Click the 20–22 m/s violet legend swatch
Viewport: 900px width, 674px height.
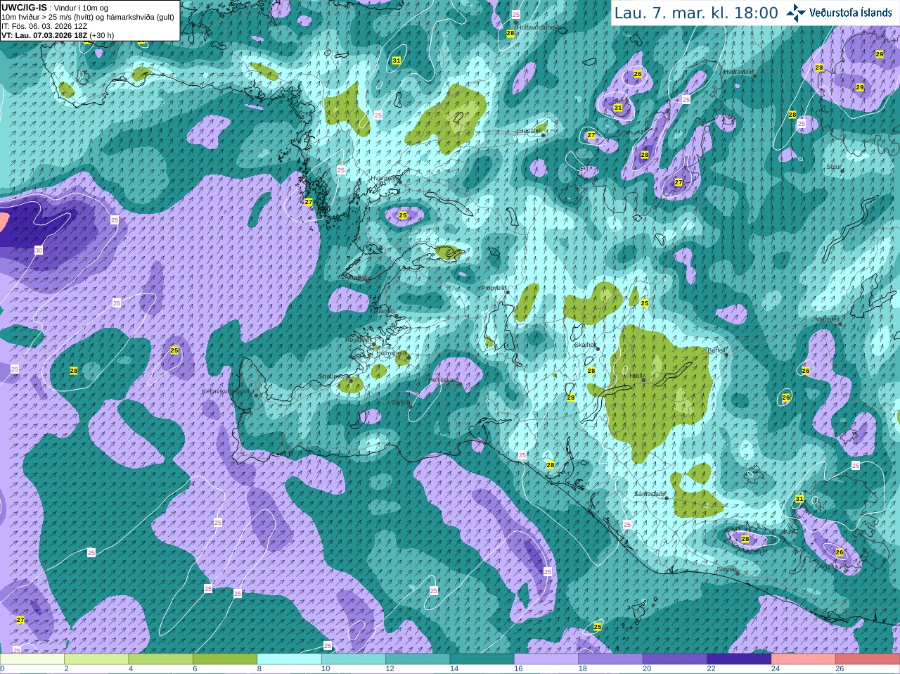(674, 659)
